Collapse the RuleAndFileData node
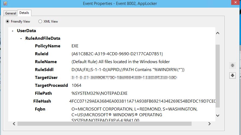Screen dimensions: 241x135 [x=21, y=38]
